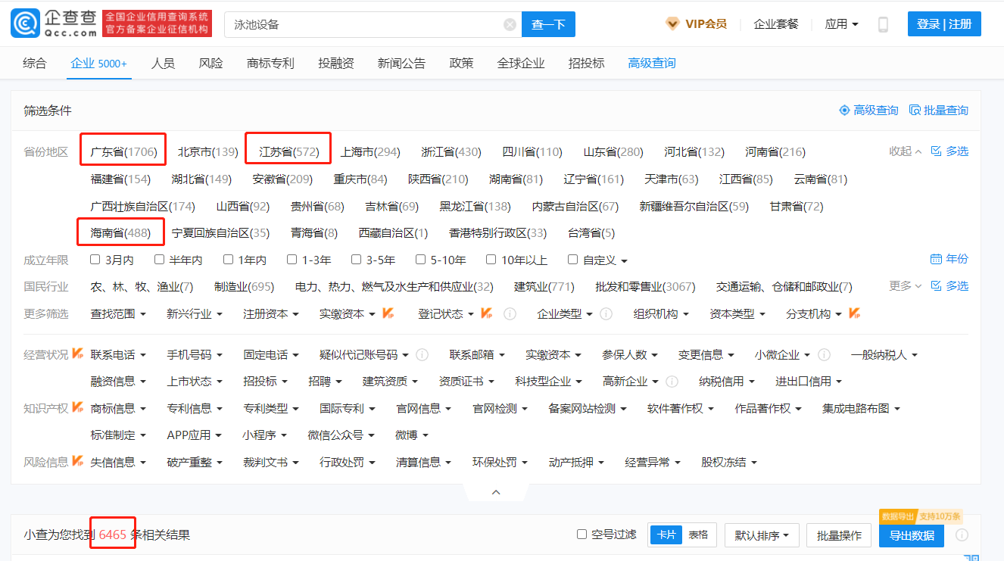
Task: Switch to the 人员 tab
Action: [164, 64]
